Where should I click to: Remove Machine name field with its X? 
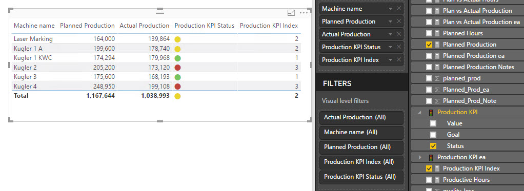399,9
